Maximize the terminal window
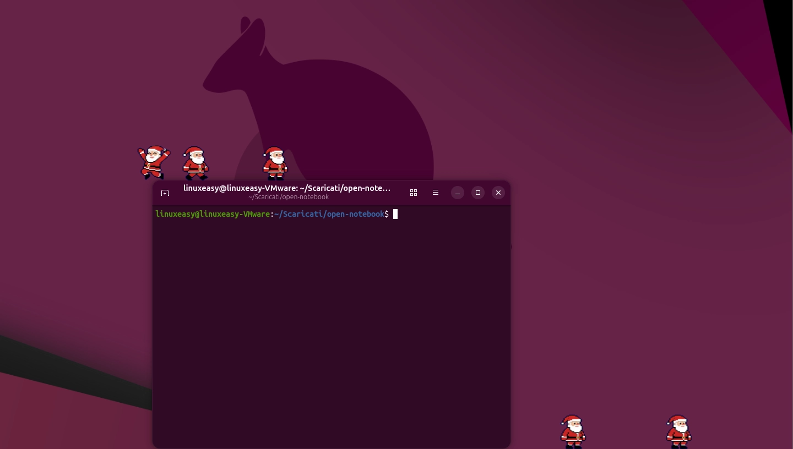This screenshot has height=449, width=793. (477, 193)
